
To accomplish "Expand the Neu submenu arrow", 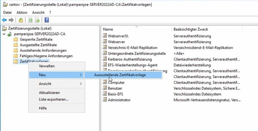I will [81, 75].
